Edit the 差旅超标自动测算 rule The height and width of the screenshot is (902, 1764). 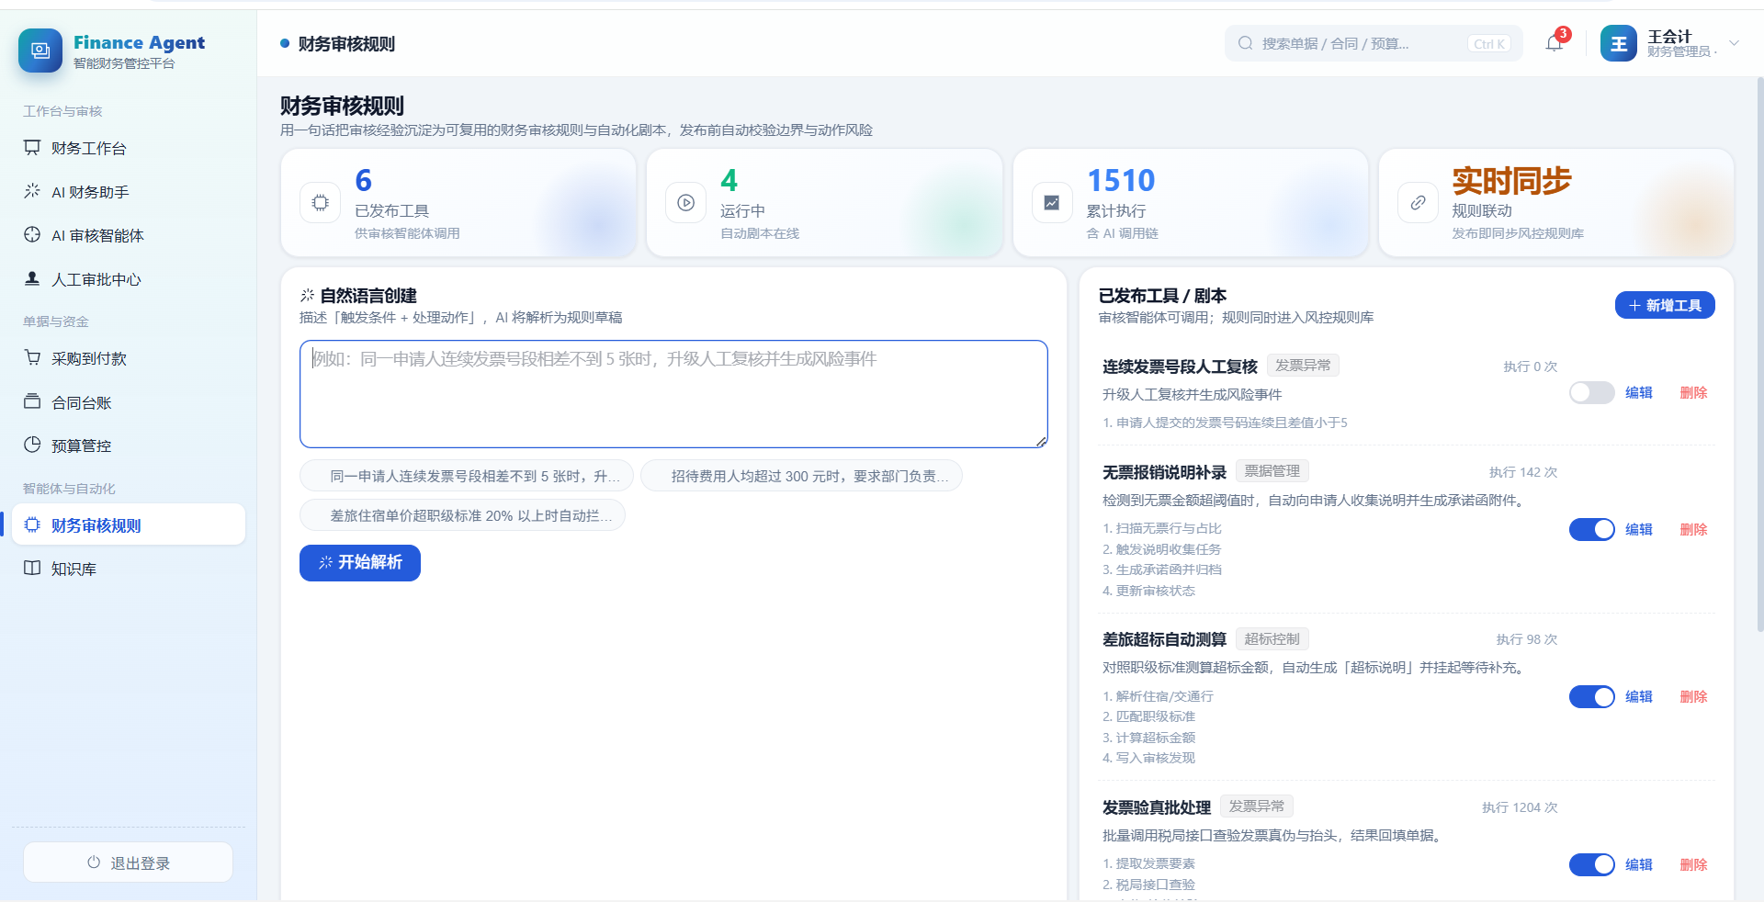click(x=1638, y=697)
